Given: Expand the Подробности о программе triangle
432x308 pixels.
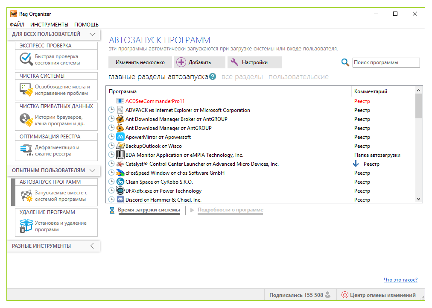Looking at the screenshot, I should tap(192, 210).
